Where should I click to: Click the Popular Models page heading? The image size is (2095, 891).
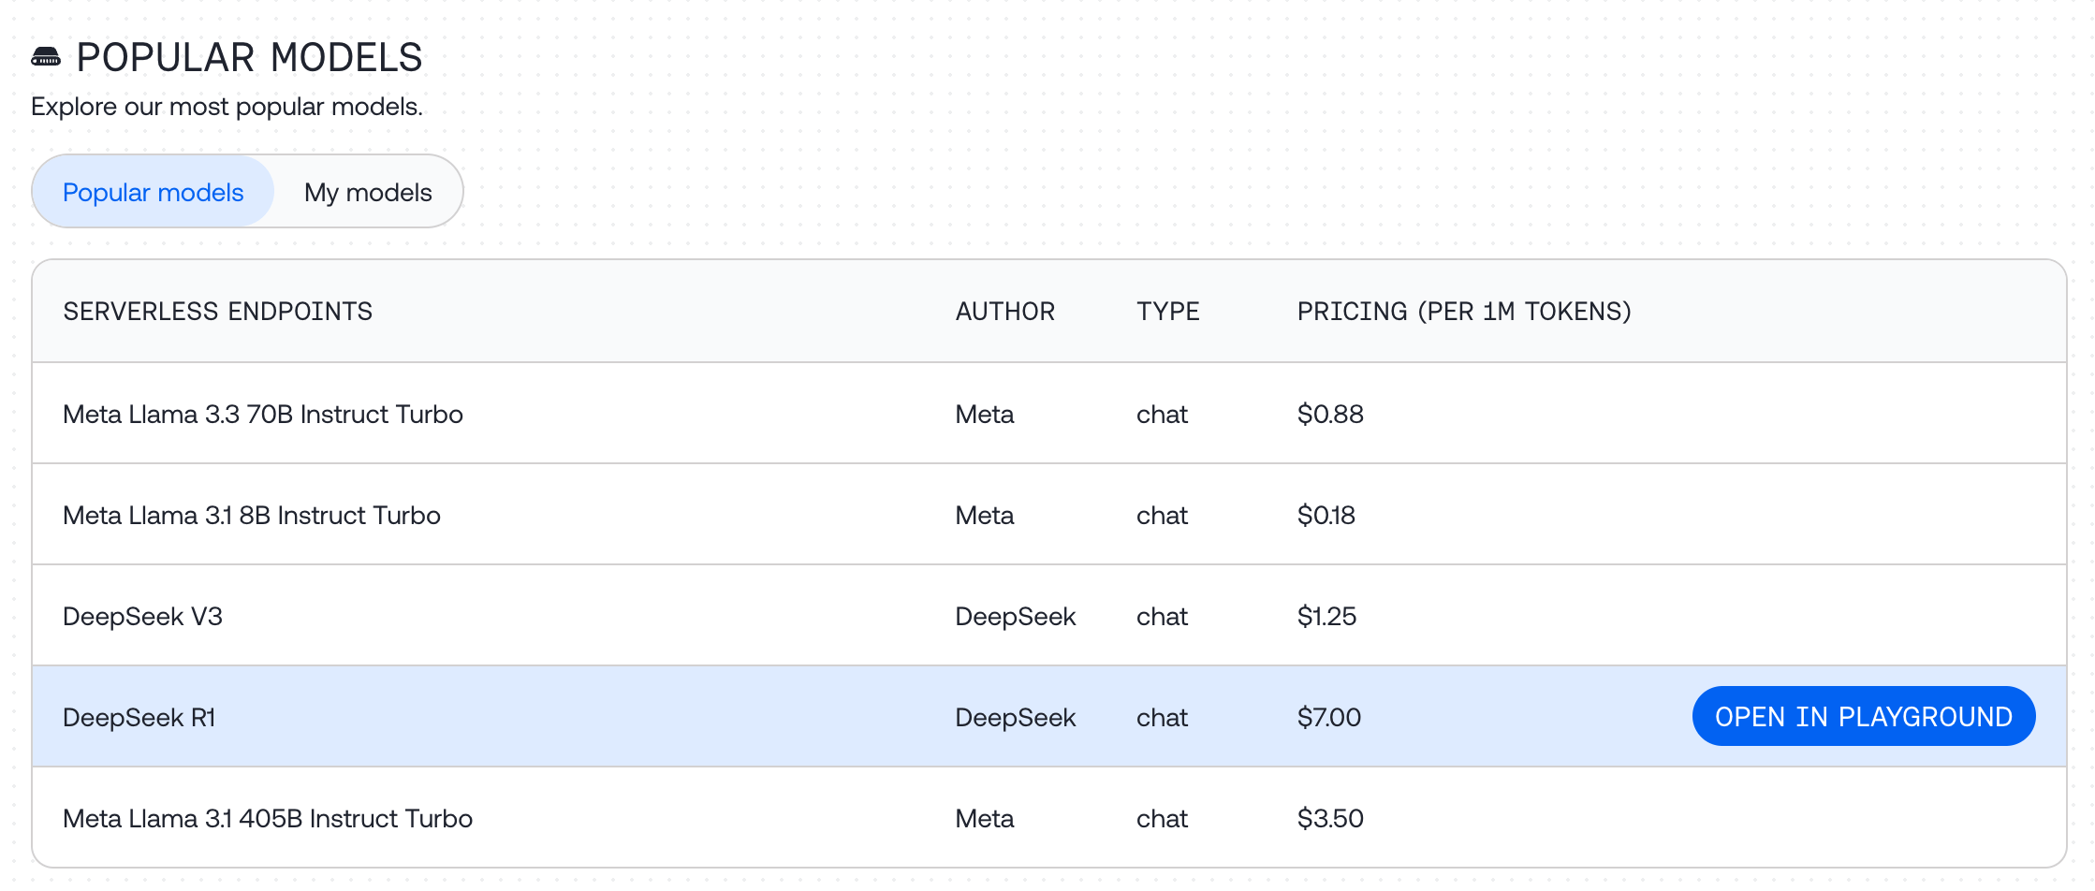[249, 58]
